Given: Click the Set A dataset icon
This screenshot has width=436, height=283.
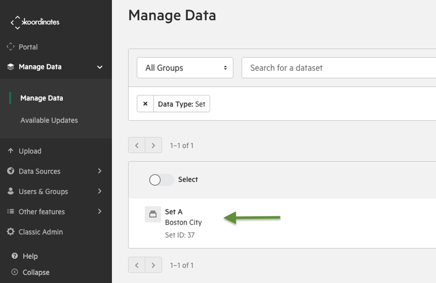Looking at the screenshot, I should (x=153, y=214).
